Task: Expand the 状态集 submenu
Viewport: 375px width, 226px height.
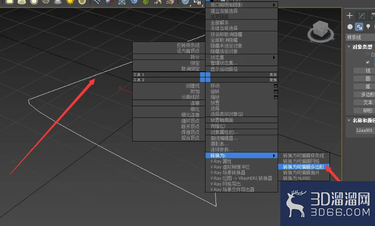Action: pos(241,58)
